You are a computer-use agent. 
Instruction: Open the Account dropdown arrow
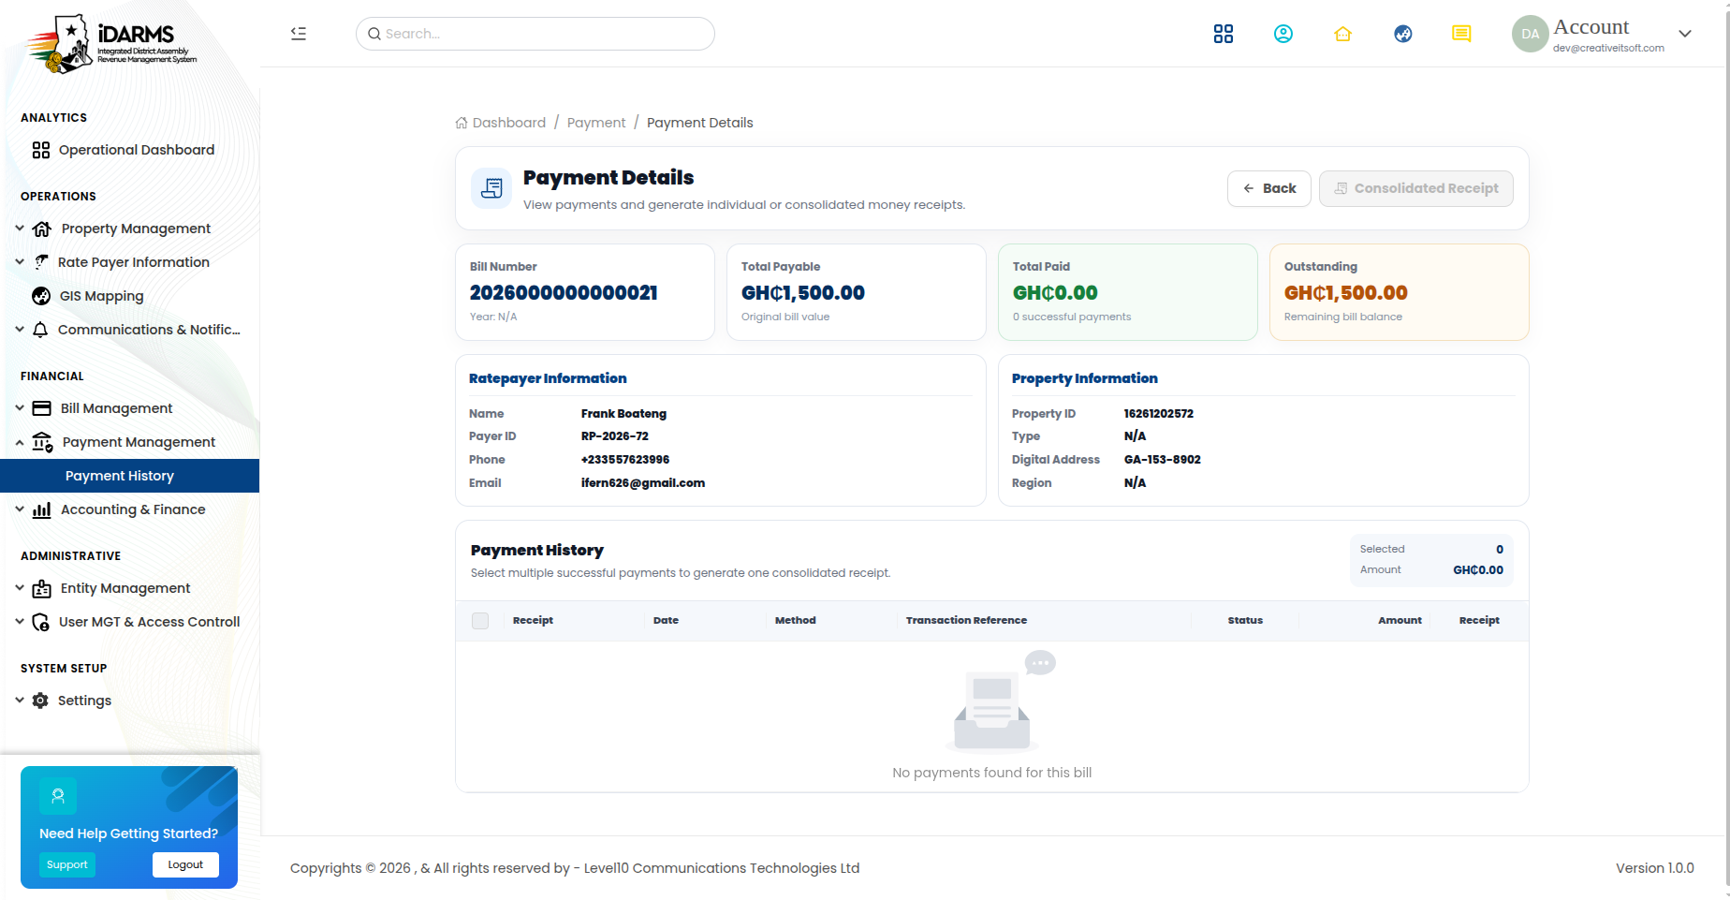(x=1685, y=34)
